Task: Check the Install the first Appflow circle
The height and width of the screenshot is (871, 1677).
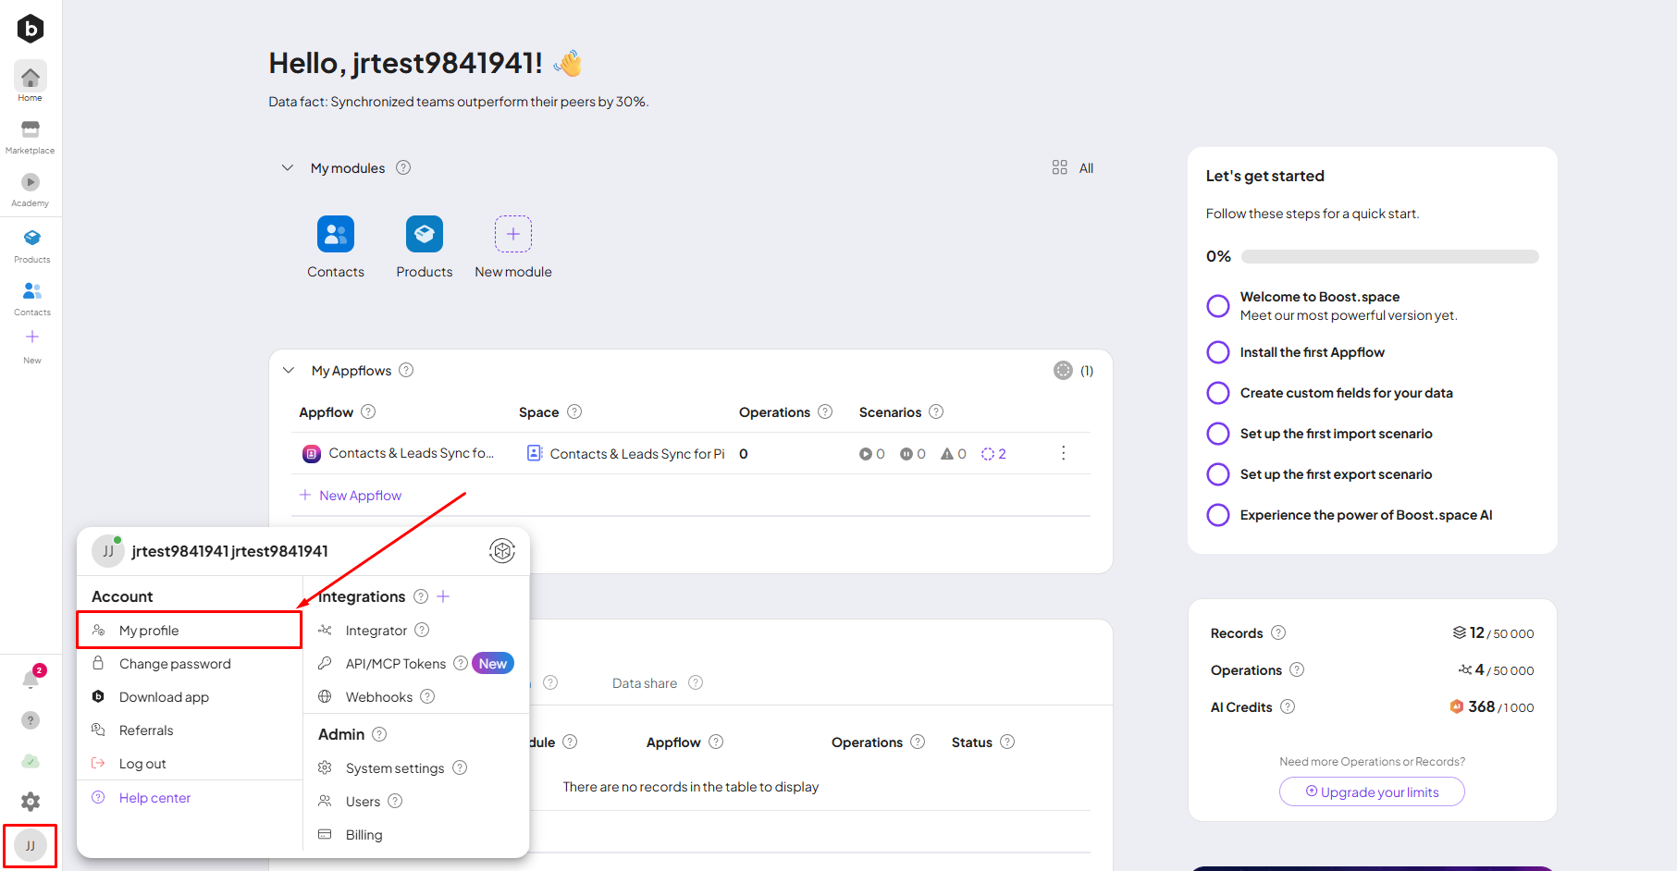Action: (x=1218, y=352)
